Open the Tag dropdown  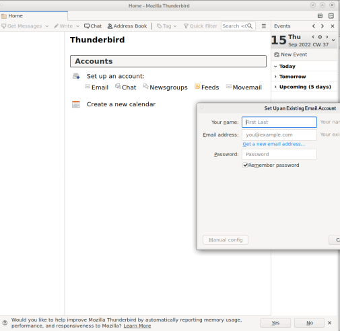pyautogui.click(x=166, y=26)
